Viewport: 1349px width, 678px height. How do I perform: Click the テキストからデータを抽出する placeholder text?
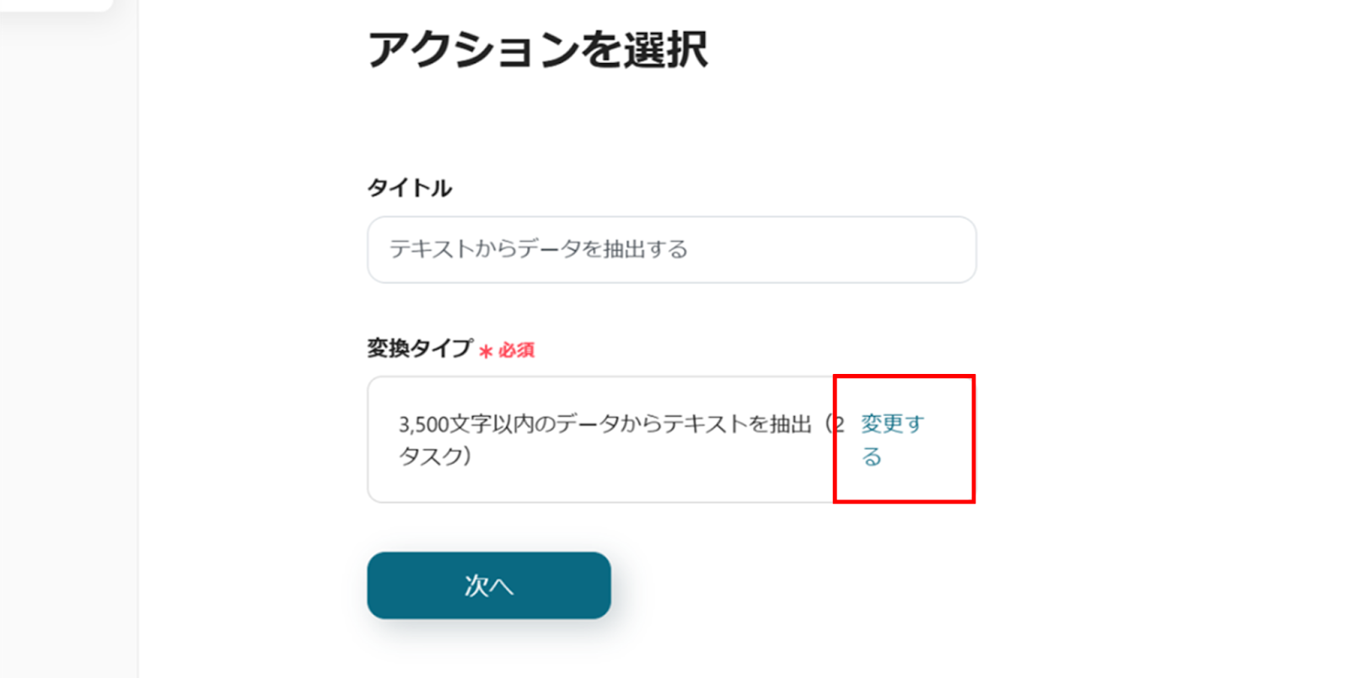pyautogui.click(x=538, y=249)
